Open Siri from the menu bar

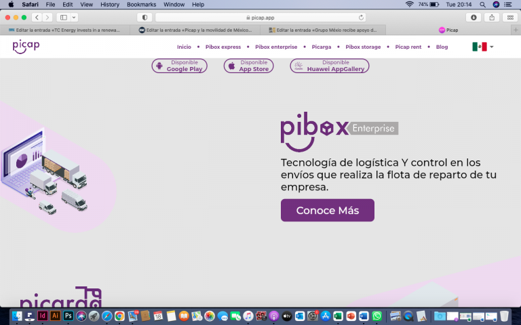(x=496, y=4)
